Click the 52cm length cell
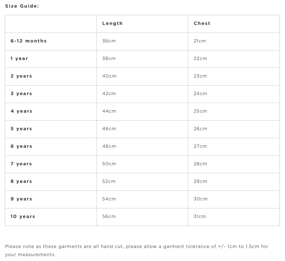The width and height of the screenshot is (285, 261). (109, 181)
